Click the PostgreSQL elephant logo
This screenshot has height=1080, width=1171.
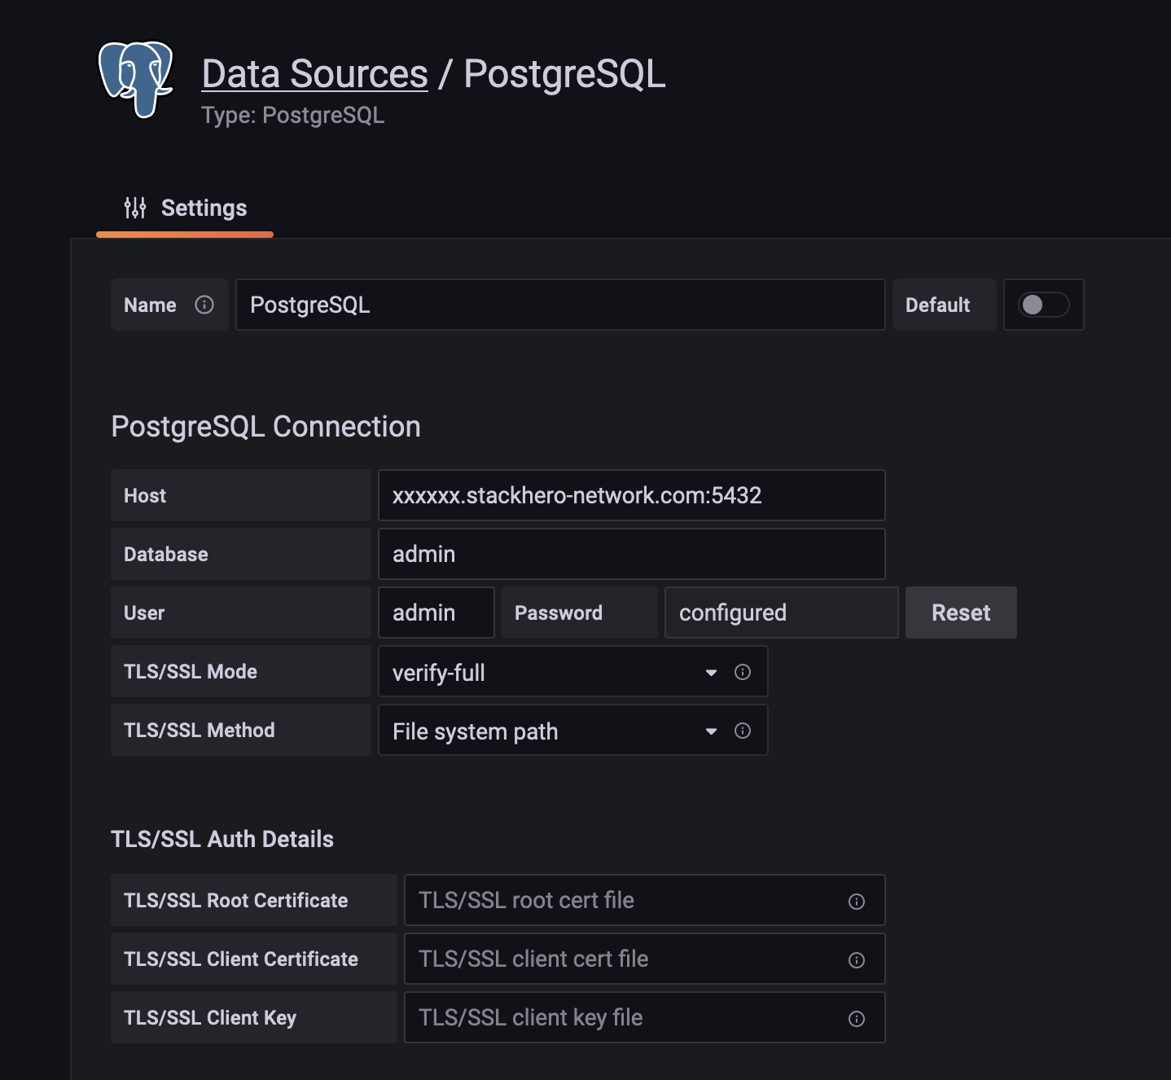[135, 79]
